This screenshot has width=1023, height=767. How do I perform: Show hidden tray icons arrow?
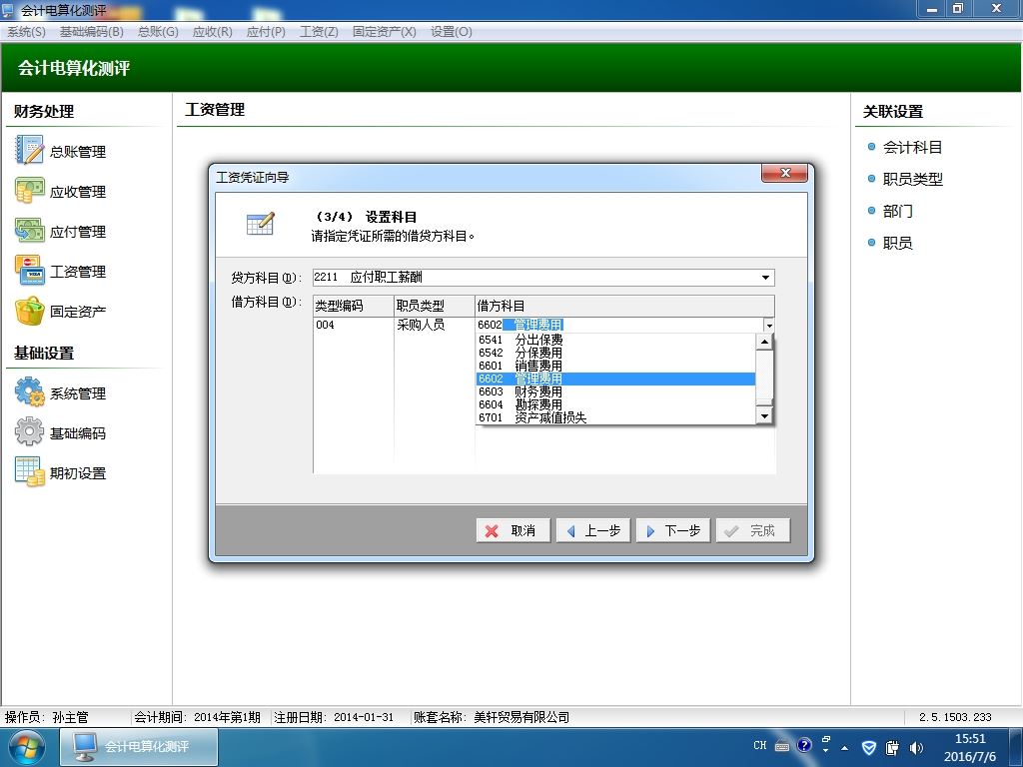pos(845,748)
